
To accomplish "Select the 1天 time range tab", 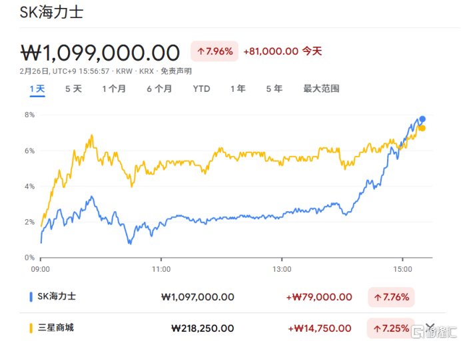I will coord(37,89).
